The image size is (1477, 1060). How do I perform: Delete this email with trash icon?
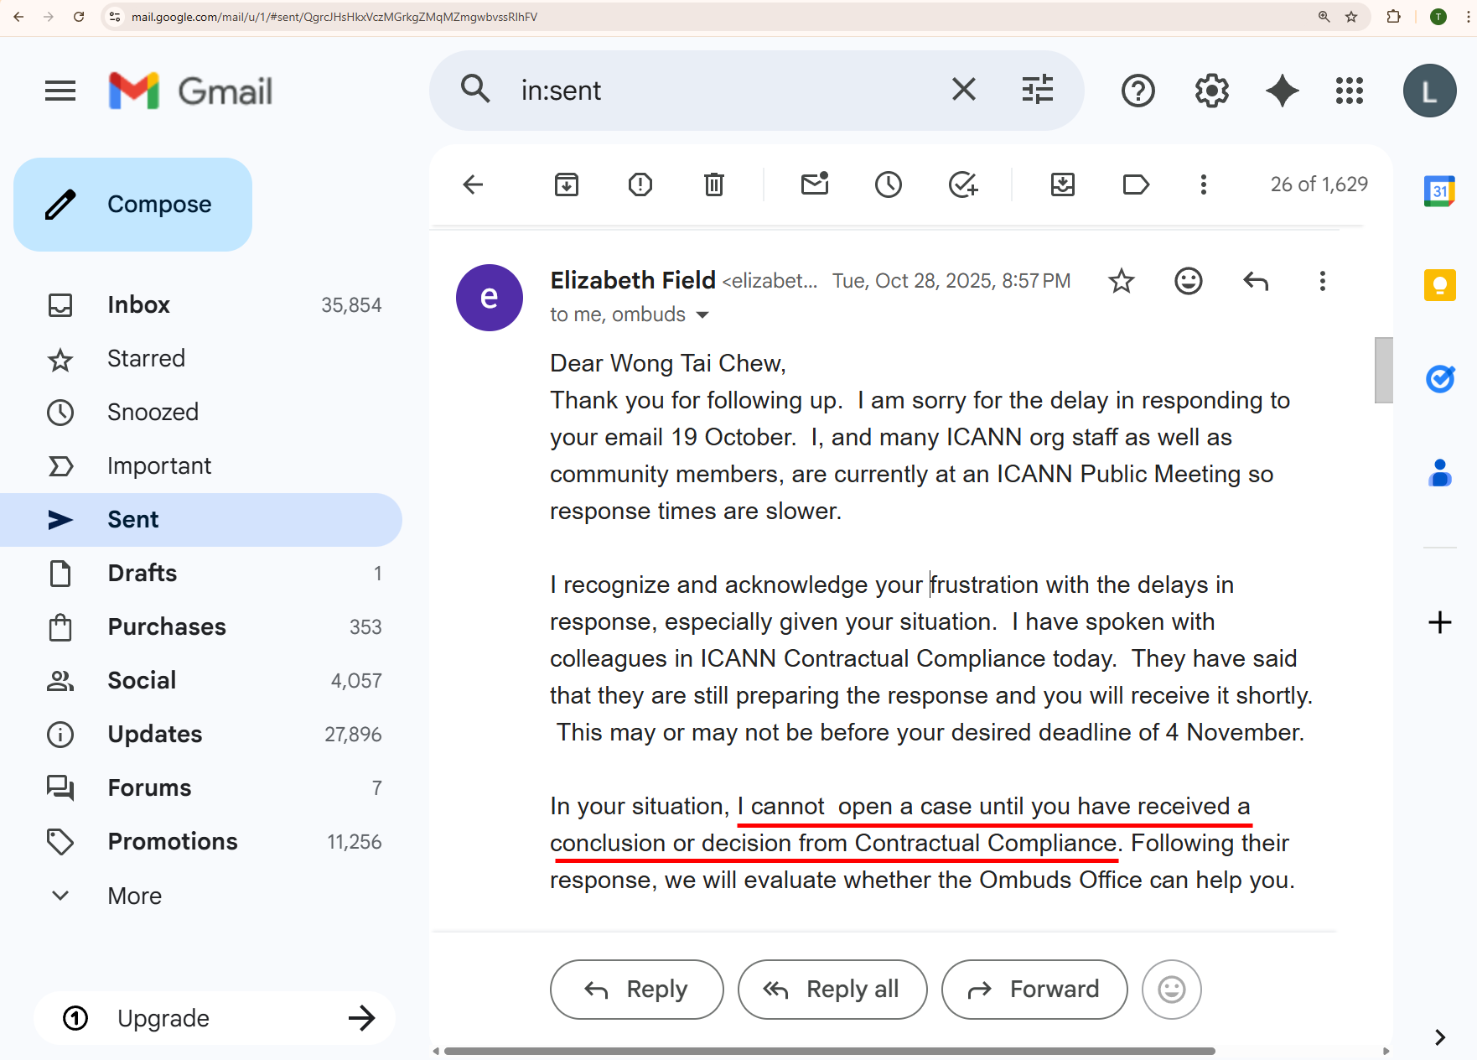[x=714, y=184]
